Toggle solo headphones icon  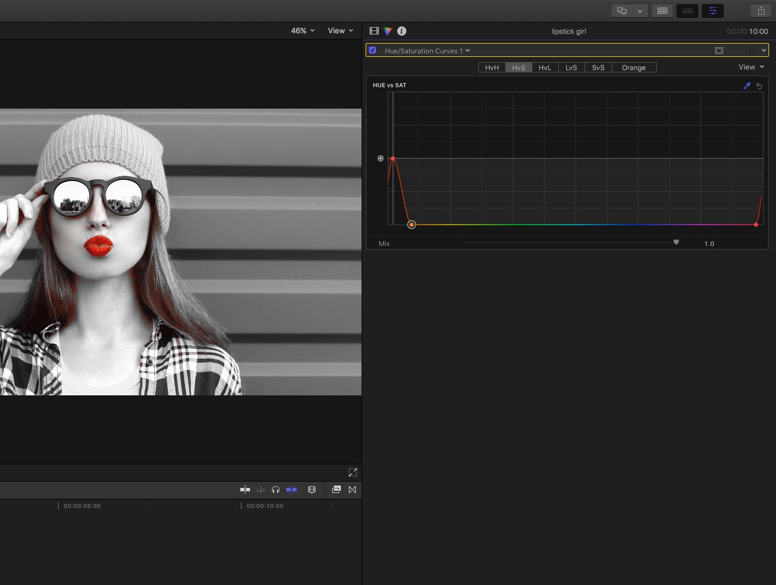(x=275, y=490)
